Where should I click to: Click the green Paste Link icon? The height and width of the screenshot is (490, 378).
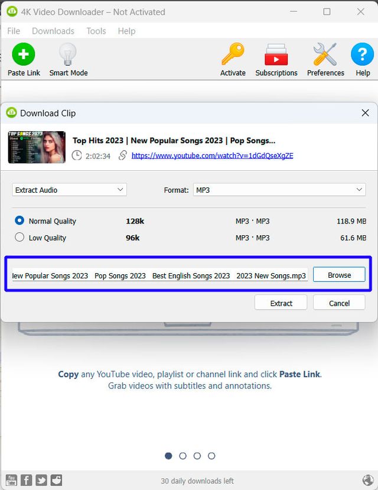pos(24,55)
